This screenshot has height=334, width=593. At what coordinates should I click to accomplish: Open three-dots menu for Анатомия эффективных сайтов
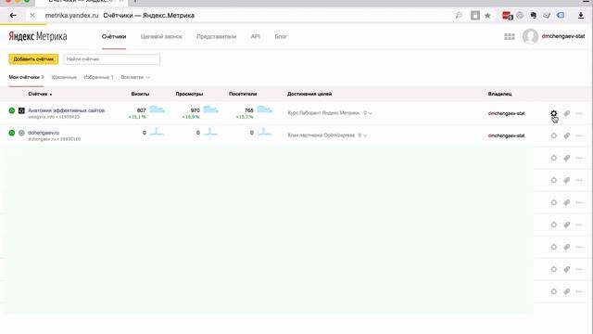(x=579, y=113)
